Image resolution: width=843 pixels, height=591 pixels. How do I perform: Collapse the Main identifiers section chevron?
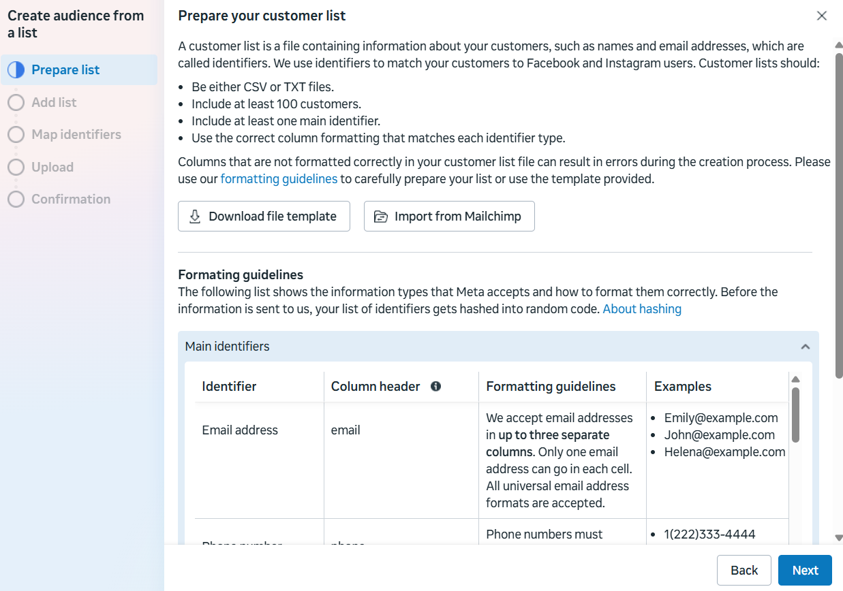806,347
